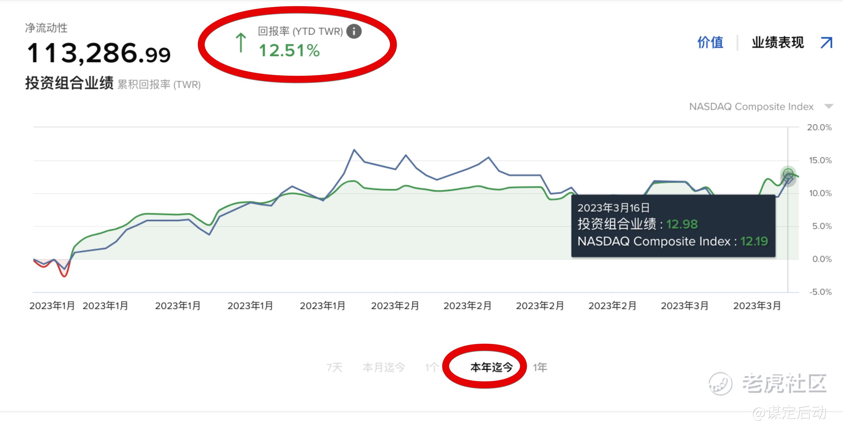Click the dropdown triangle beside NASDAQ Composite Index
This screenshot has width=843, height=432.
point(828,107)
